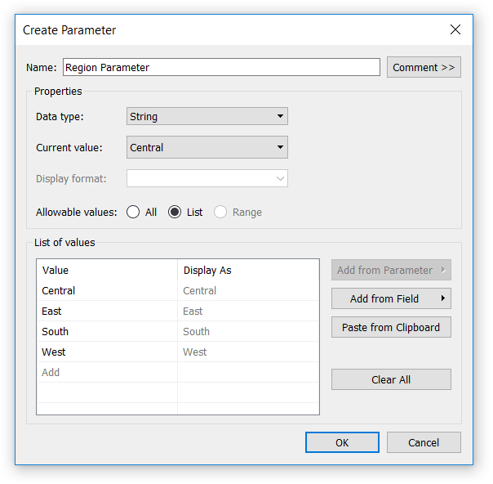The width and height of the screenshot is (493, 484).
Task: Close the Create Parameter dialog
Action: point(455,30)
